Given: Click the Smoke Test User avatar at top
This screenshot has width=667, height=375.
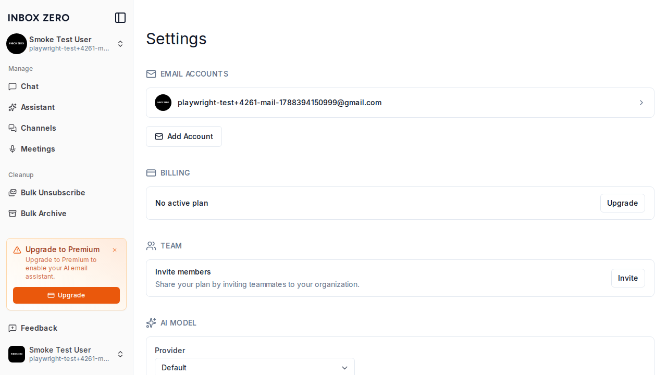Looking at the screenshot, I should point(17,44).
